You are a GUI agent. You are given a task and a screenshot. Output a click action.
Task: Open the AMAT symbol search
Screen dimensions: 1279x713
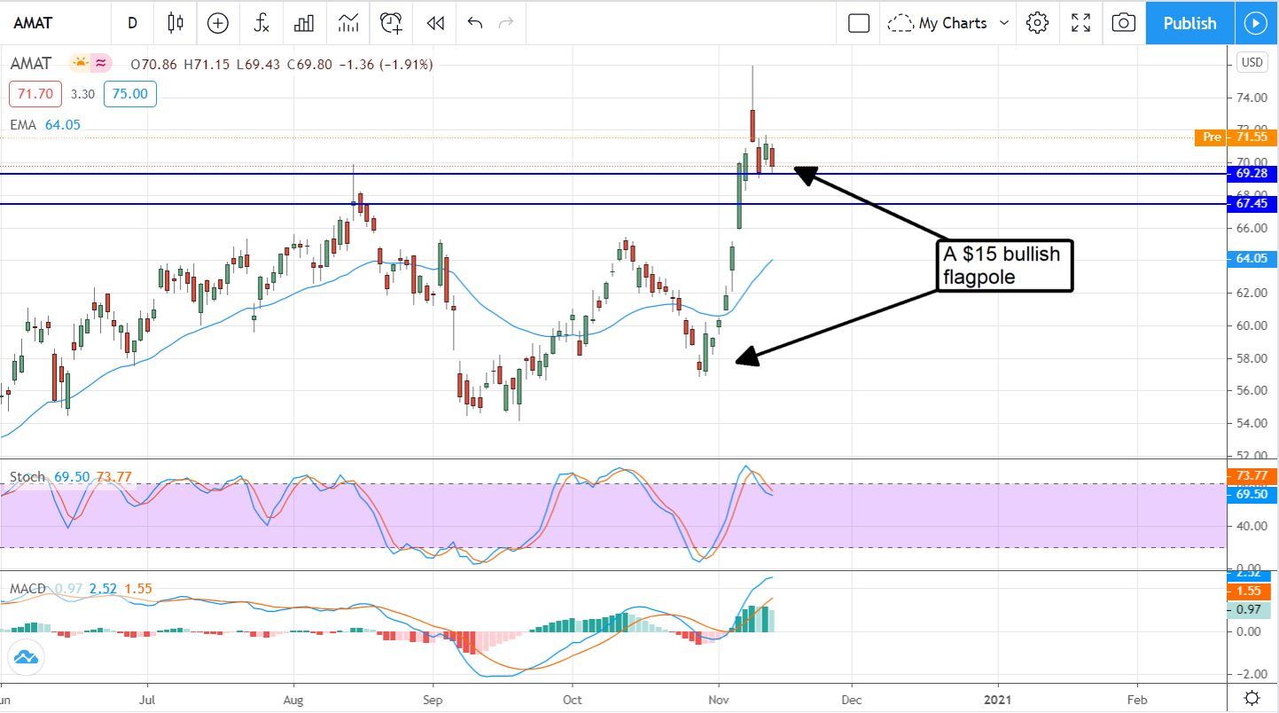click(35, 23)
